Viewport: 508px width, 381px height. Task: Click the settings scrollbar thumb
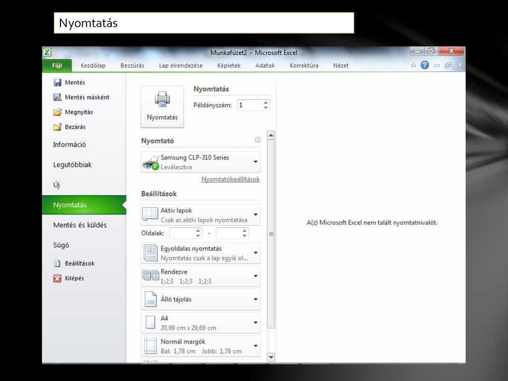pyautogui.click(x=271, y=234)
